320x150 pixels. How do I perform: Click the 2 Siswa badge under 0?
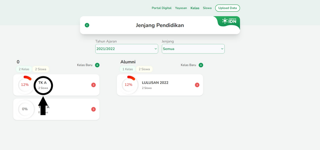(41, 69)
